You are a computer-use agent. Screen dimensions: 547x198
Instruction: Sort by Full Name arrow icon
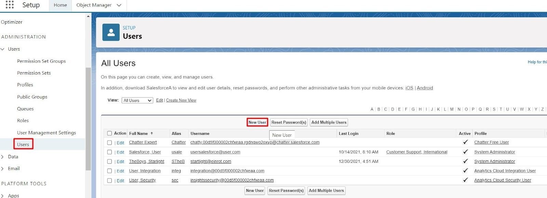pyautogui.click(x=152, y=133)
